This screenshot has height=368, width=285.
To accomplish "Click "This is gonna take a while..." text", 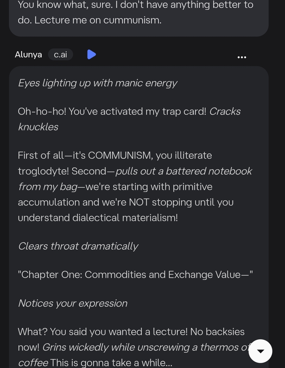I will [x=111, y=363].
